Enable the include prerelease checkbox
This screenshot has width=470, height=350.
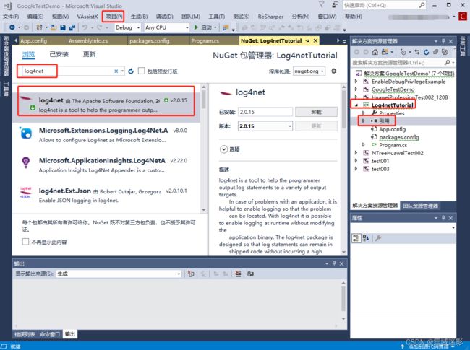tap(141, 71)
